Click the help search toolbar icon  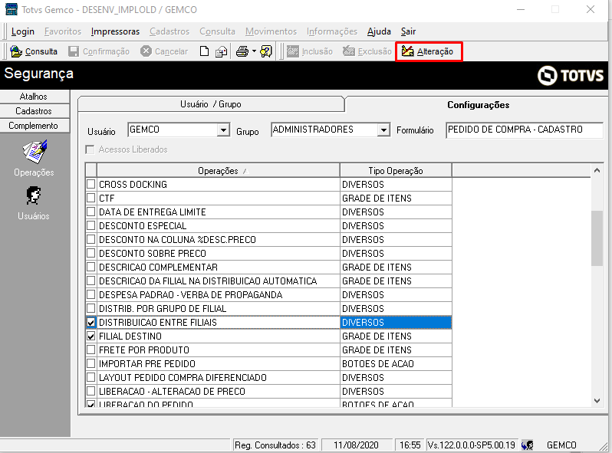[x=266, y=51]
